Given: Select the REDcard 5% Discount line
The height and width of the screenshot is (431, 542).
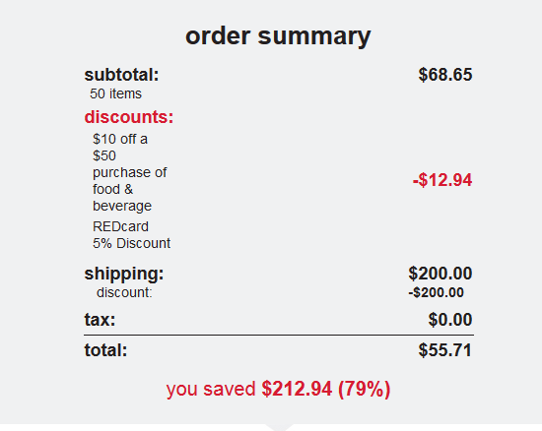Looking at the screenshot, I should click(131, 235).
